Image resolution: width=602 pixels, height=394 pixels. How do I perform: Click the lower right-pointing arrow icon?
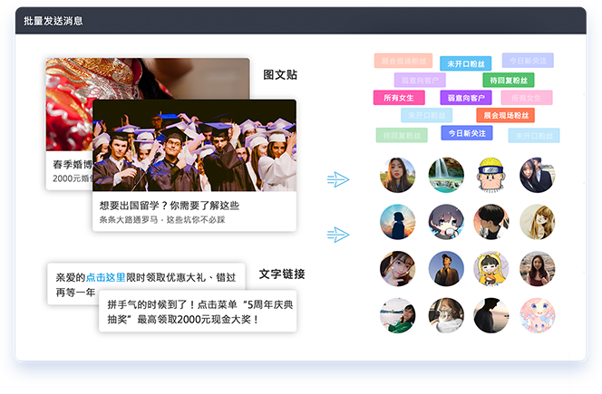(338, 235)
